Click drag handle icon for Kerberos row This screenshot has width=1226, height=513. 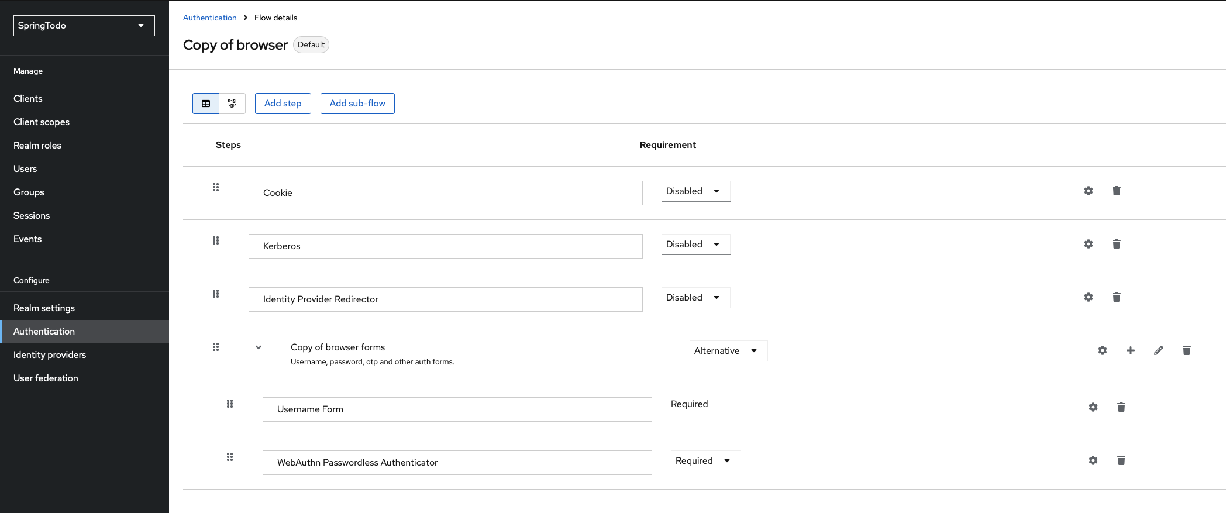pos(216,240)
